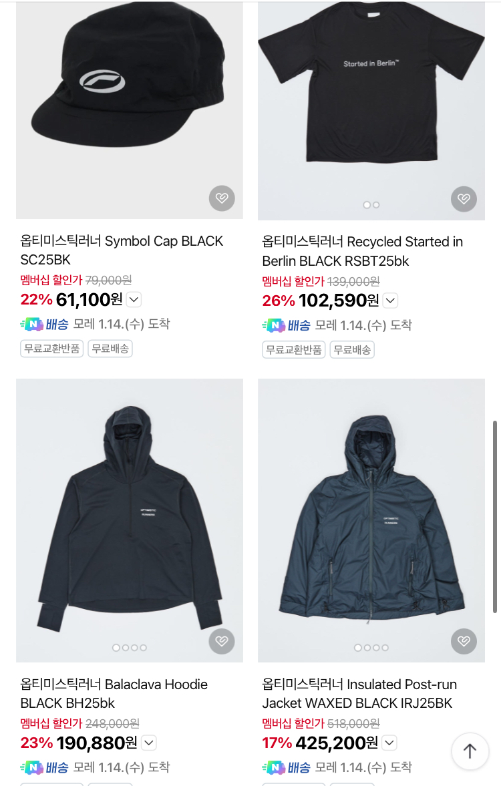This screenshot has height=786, width=501.
Task: Tap wishlist heart on Balaclava Hoodie image
Action: (x=222, y=641)
